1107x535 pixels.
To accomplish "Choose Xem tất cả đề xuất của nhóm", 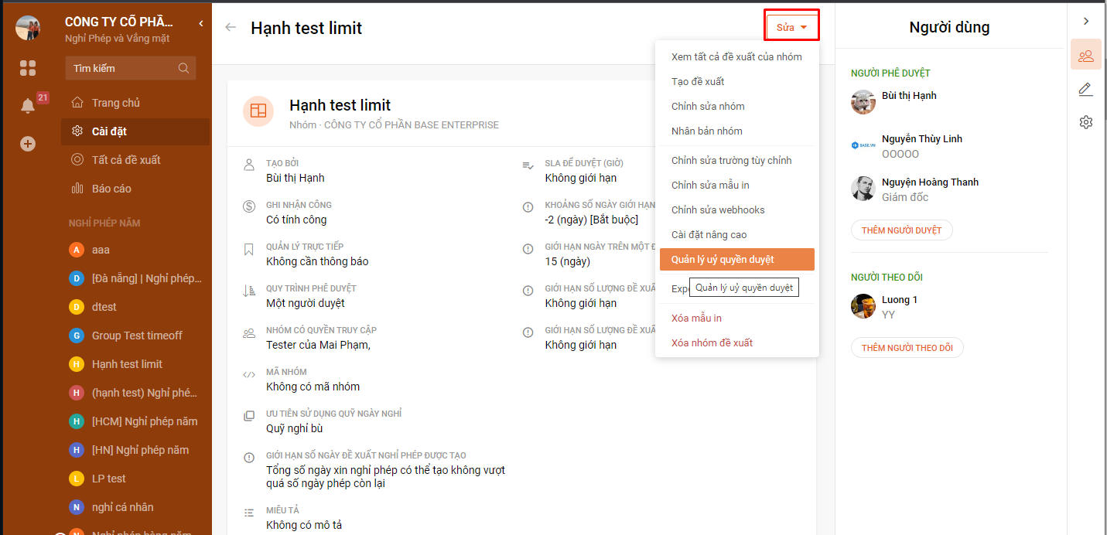I will (x=736, y=56).
